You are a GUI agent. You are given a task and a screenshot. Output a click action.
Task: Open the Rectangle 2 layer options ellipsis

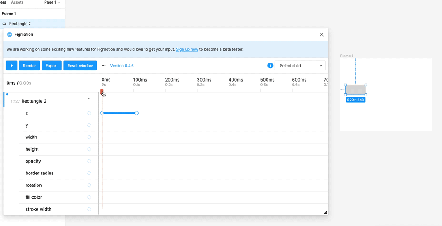point(90,99)
